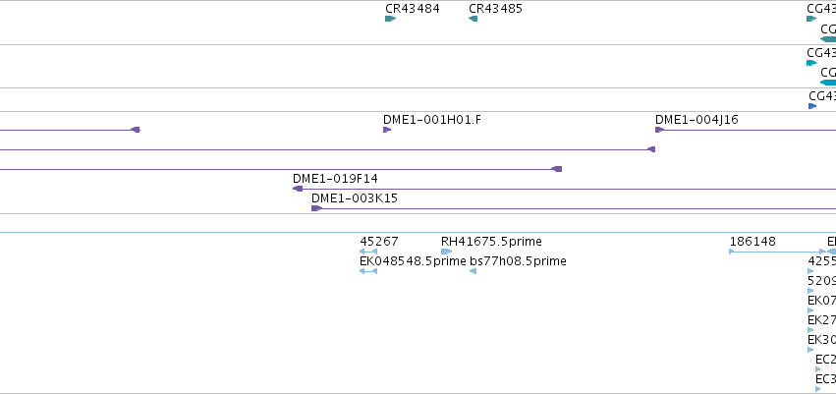Click the RH41675.5prime label
The width and height of the screenshot is (836, 394).
491,242
